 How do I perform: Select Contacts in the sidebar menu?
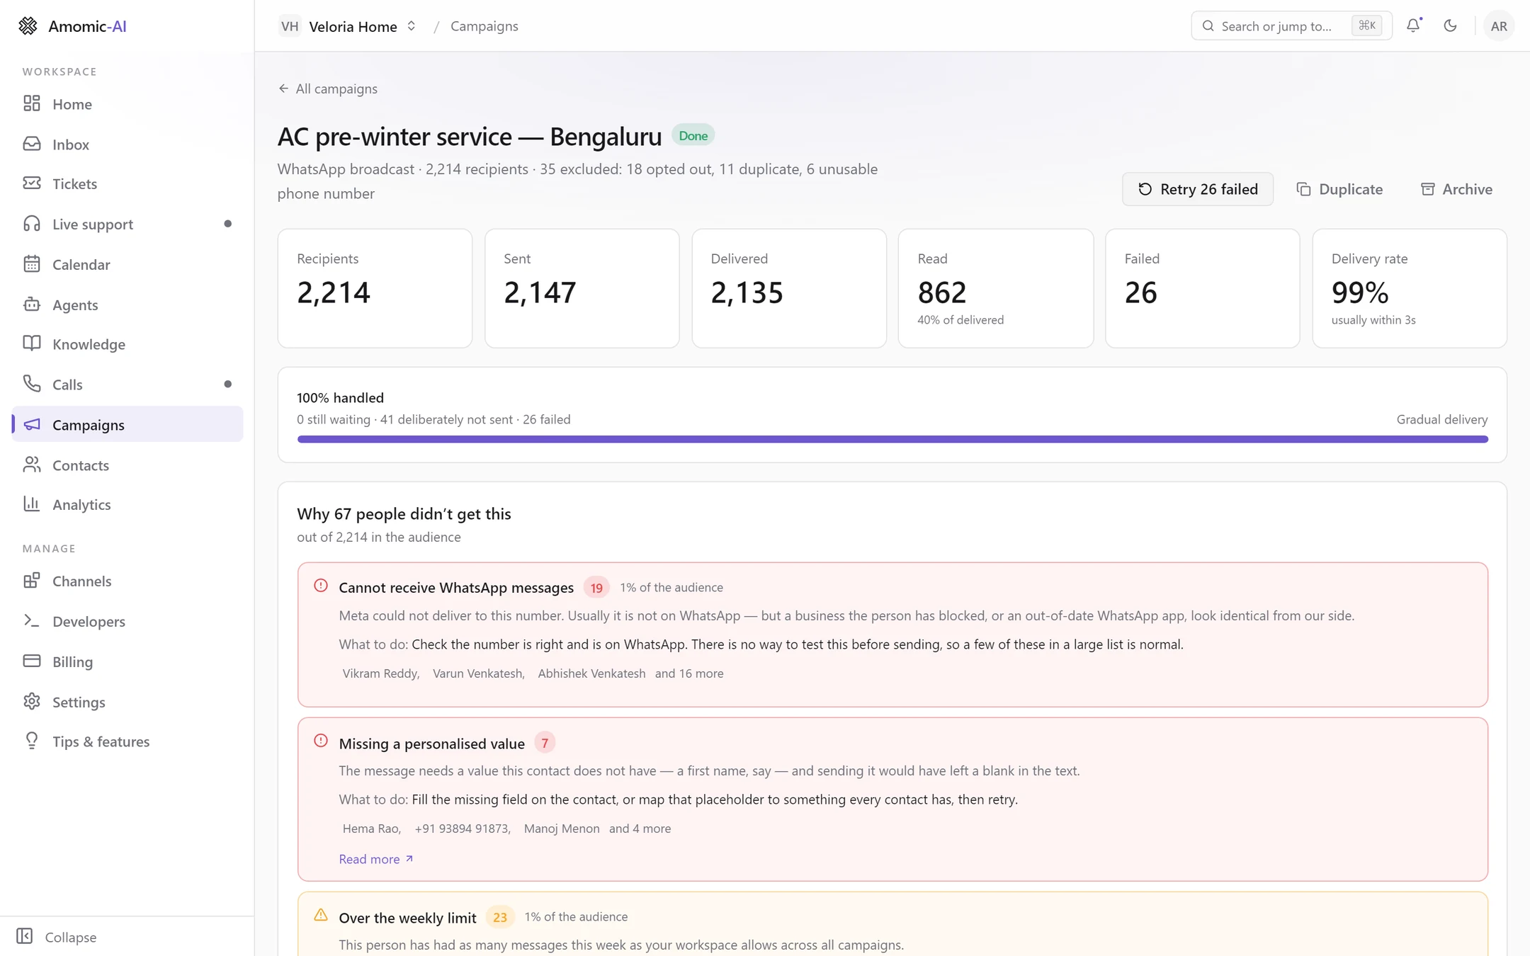(127, 465)
